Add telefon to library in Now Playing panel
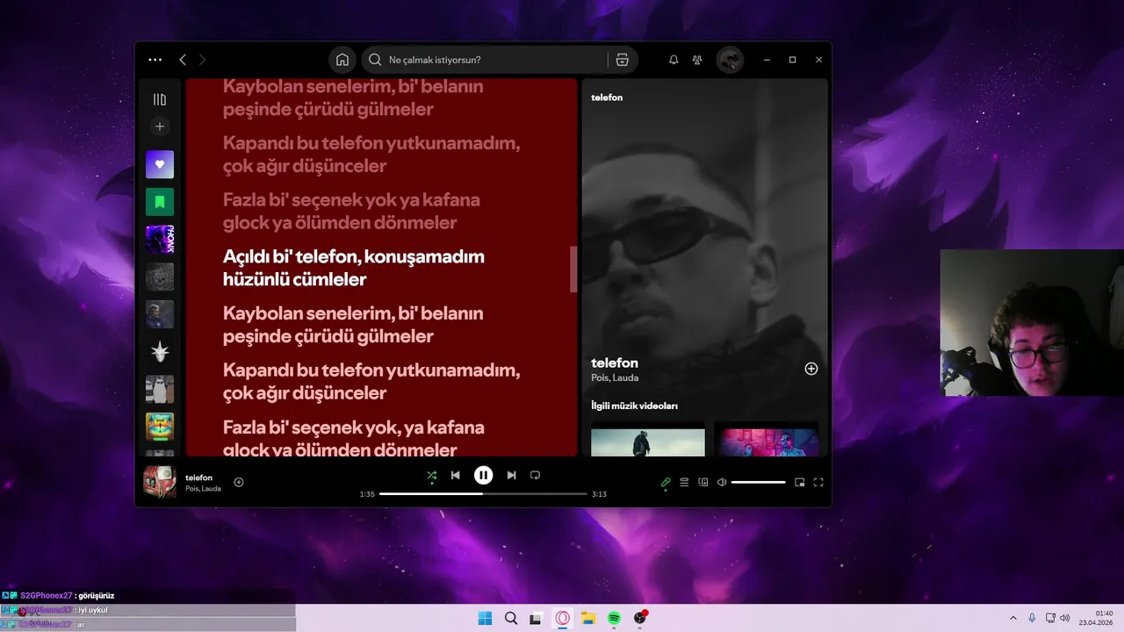The image size is (1124, 632). [x=811, y=369]
